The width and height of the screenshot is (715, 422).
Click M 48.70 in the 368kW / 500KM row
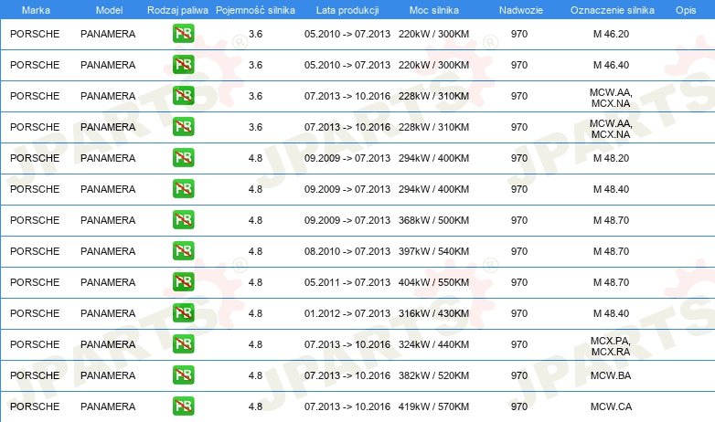pos(611,220)
